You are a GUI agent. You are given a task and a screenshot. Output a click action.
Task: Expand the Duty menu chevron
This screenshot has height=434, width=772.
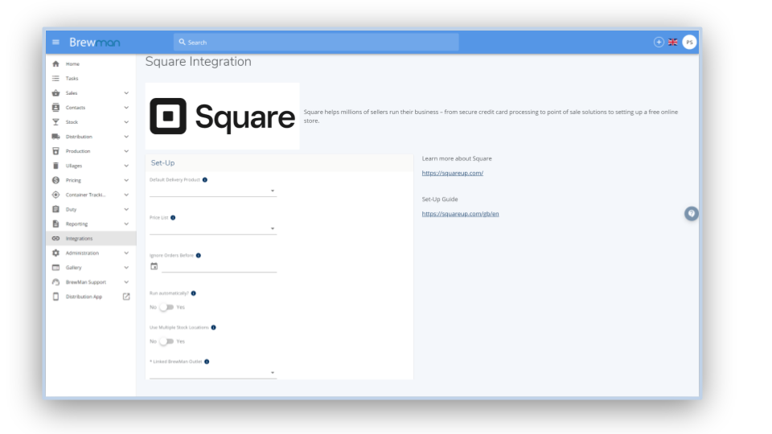coord(126,209)
